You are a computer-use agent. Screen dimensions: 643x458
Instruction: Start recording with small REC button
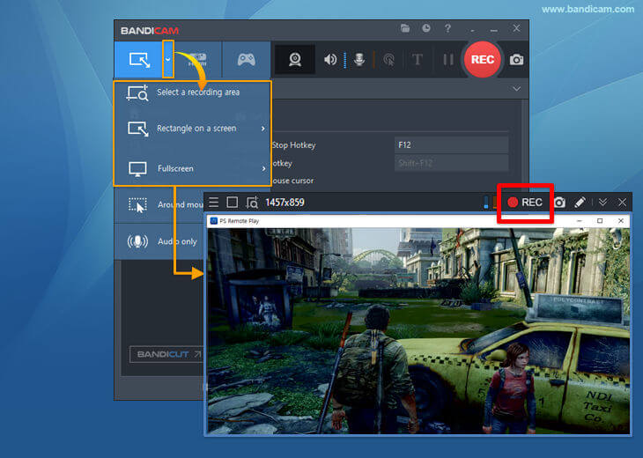pyautogui.click(x=525, y=203)
